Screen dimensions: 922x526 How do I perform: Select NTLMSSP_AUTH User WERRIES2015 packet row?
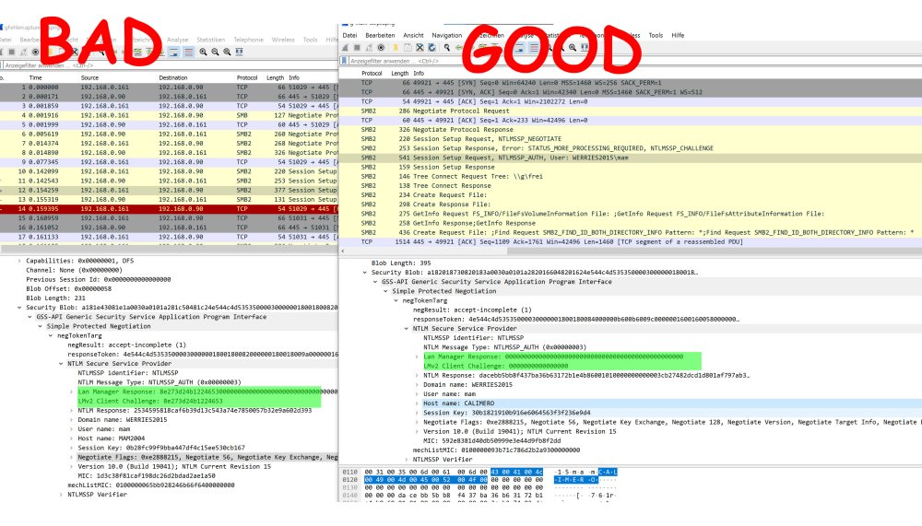[x=631, y=158]
